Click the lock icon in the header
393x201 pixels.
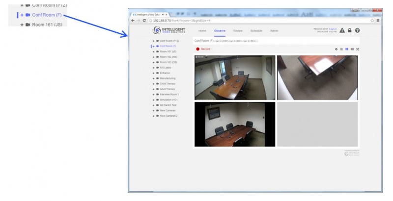point(350,30)
